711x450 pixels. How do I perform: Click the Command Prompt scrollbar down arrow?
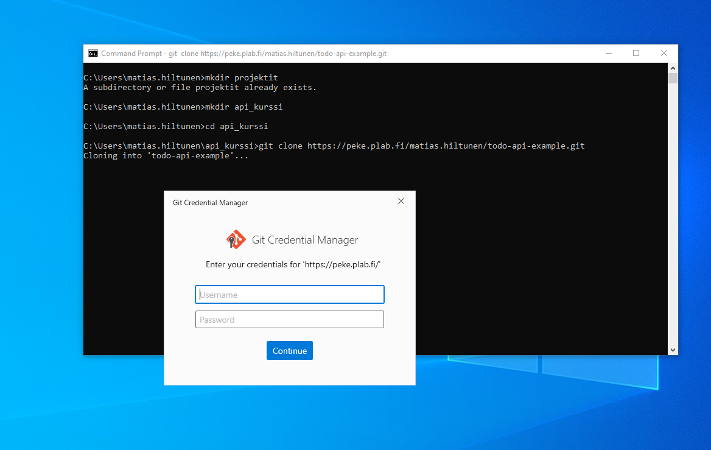(673, 350)
